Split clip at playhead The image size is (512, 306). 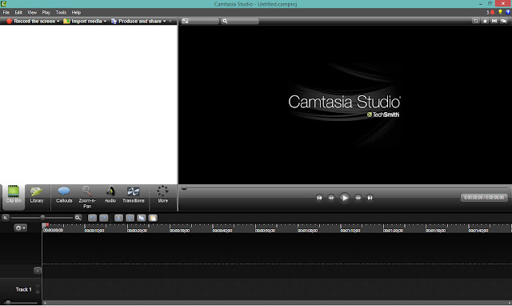[130, 218]
